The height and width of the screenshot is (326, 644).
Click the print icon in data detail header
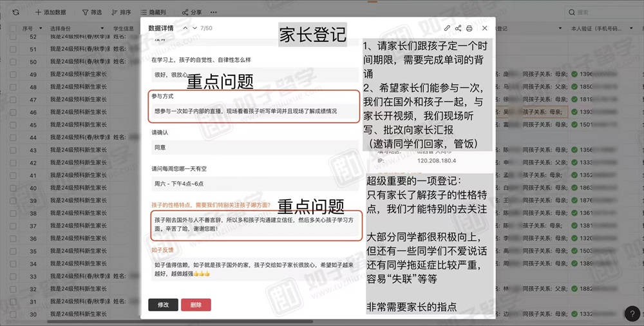coord(469,28)
